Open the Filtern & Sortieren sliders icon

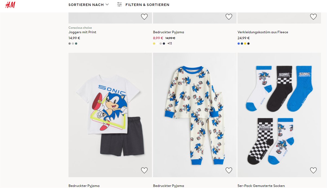coord(119,5)
